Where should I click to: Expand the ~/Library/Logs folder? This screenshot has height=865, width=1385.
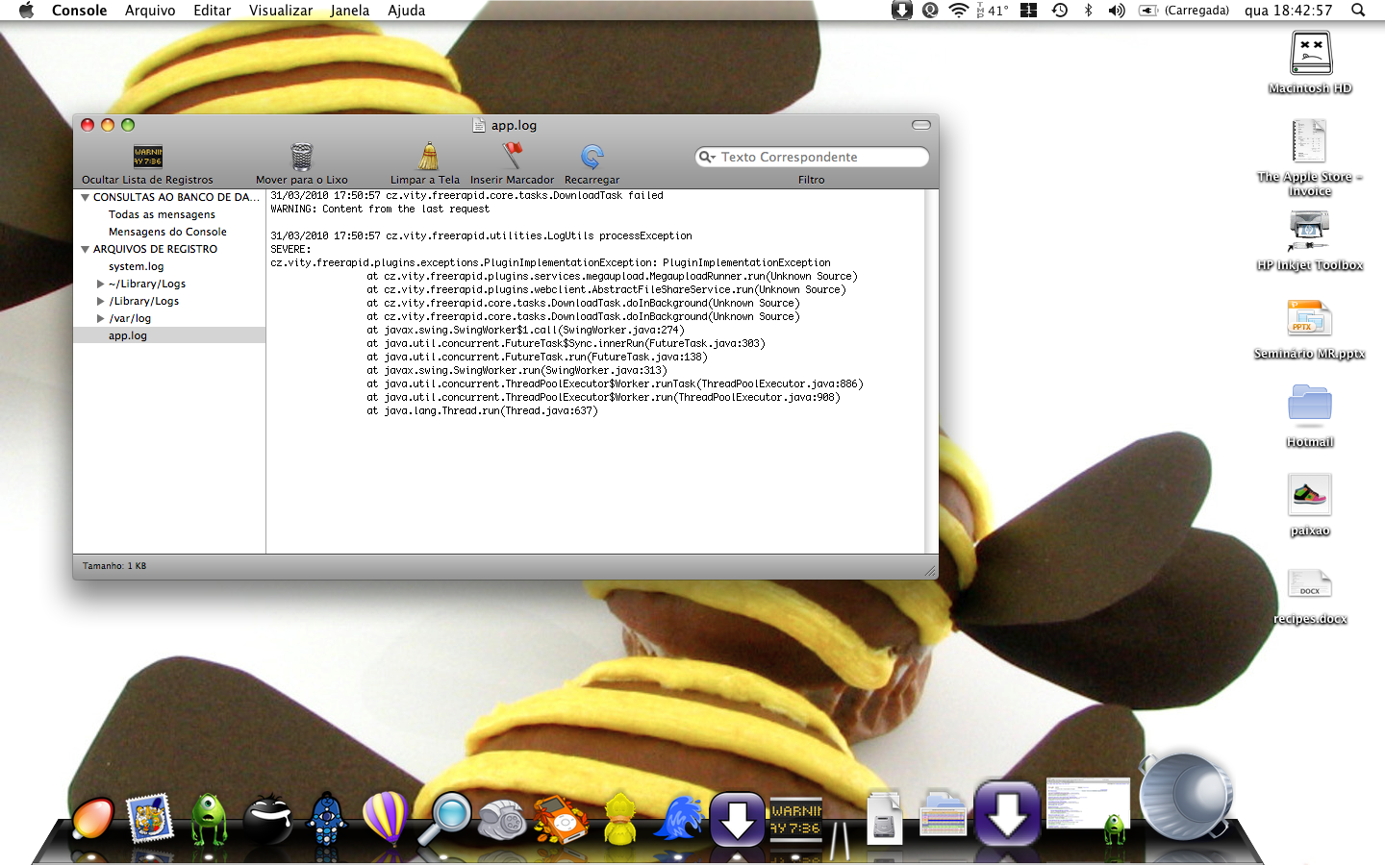(x=100, y=284)
